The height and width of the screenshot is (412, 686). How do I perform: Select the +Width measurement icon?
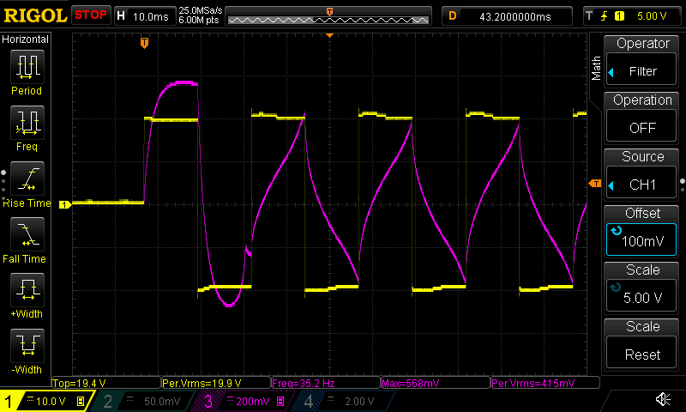tap(27, 290)
